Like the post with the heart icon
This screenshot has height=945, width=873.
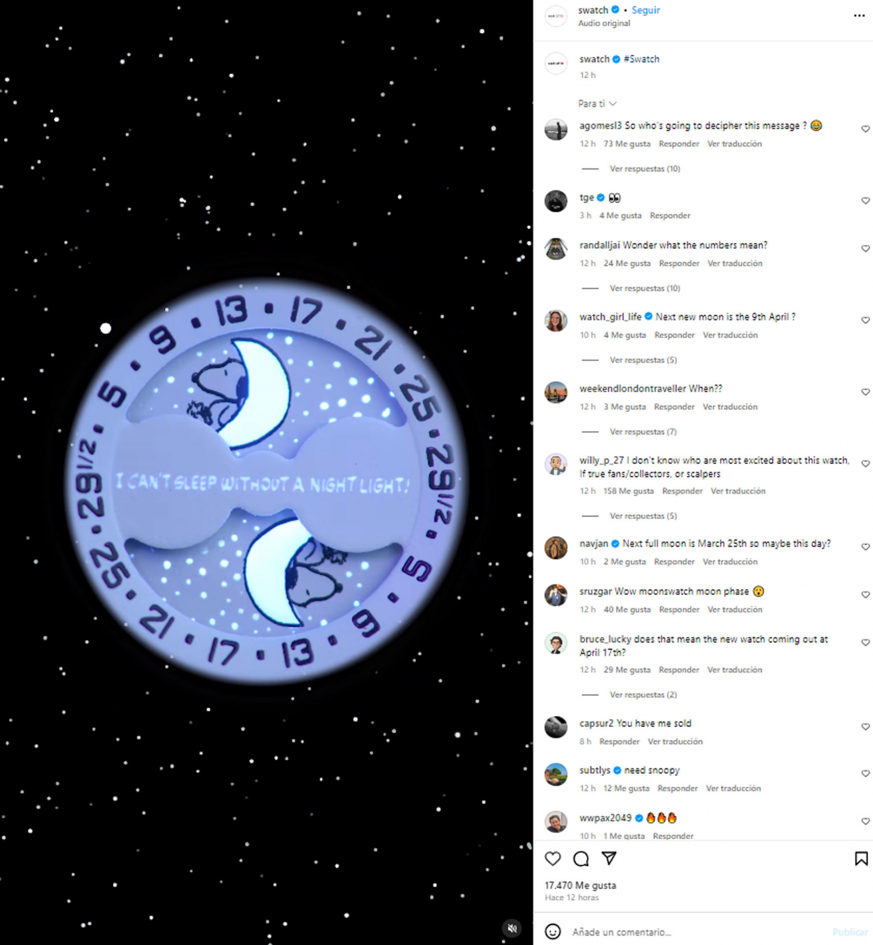pyautogui.click(x=553, y=859)
